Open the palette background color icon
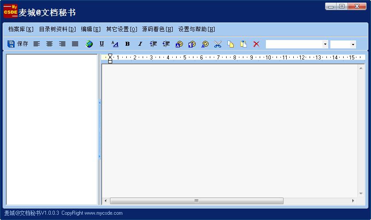Screen dimensions: 371x220 pos(192,44)
